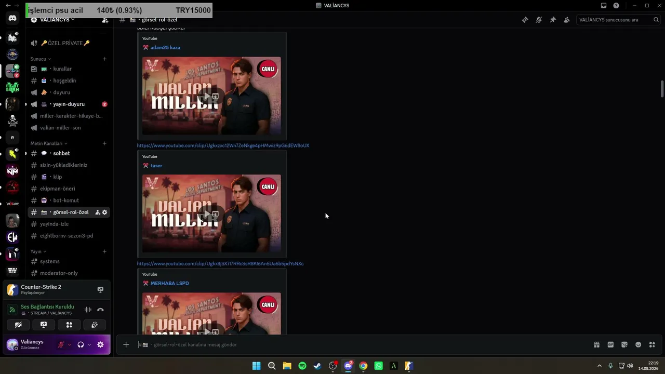Expand VALİANCYS server name dropdown

point(57,20)
